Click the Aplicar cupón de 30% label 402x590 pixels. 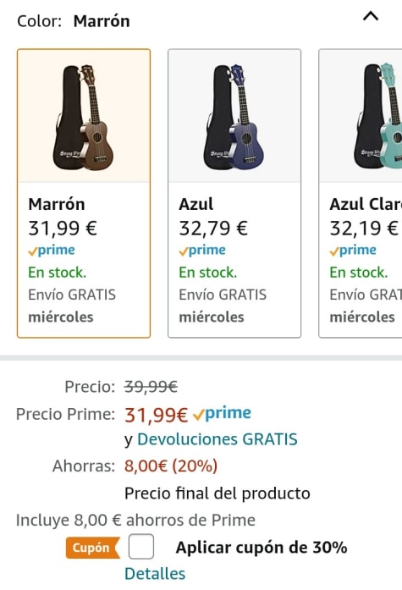coord(262,548)
